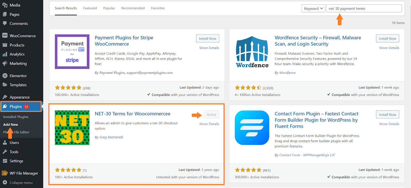Viewport: 411px width, 188px height.
Task: Click the Pages icon in sidebar
Action: point(5,14)
